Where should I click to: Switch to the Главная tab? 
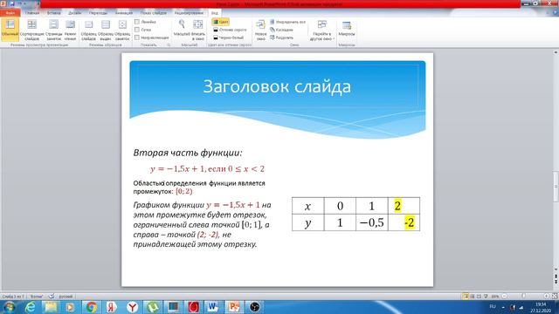click(32, 13)
